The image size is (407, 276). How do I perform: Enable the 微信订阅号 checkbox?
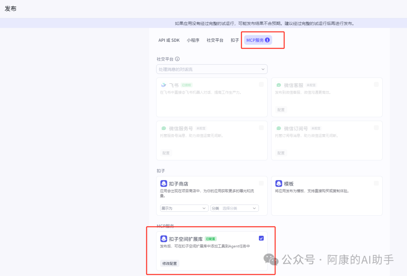[x=376, y=127]
